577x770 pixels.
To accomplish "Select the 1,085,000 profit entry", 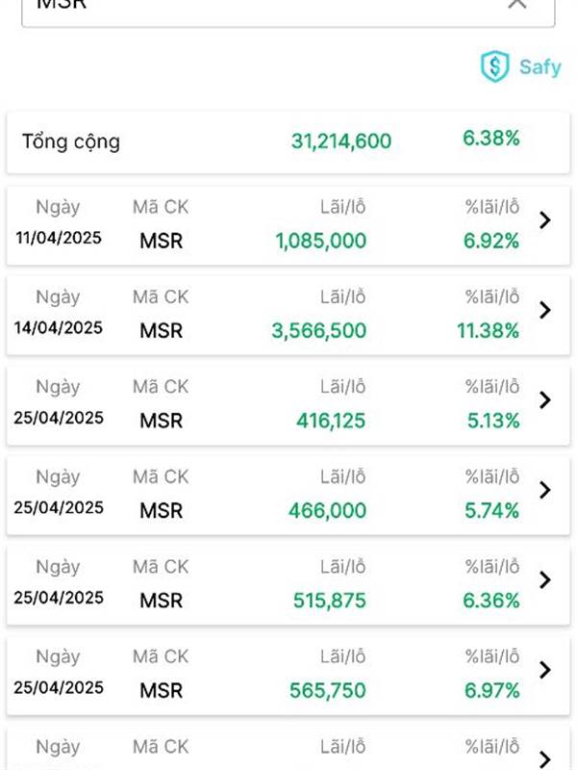I will [x=321, y=241].
